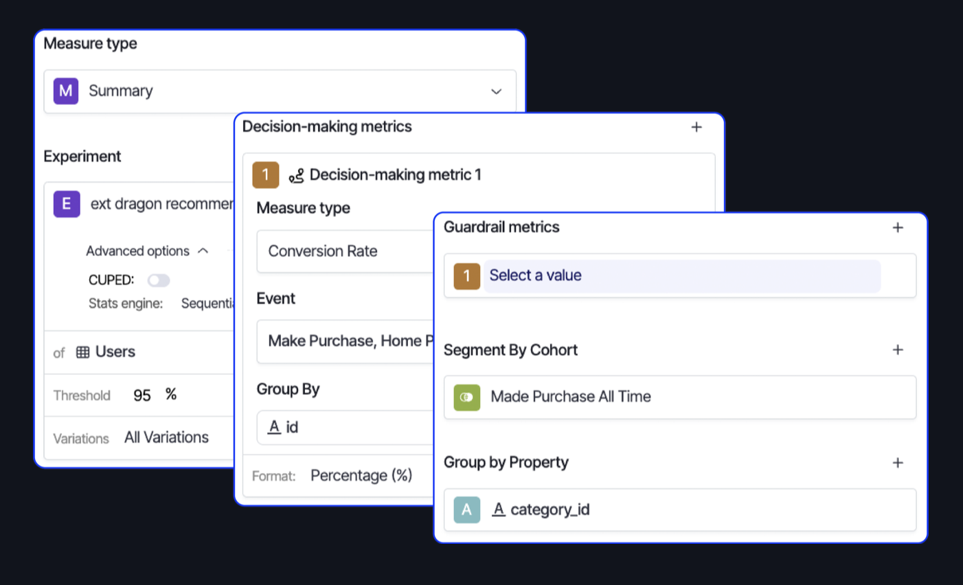Click the purple M Summary measure type icon

click(65, 91)
